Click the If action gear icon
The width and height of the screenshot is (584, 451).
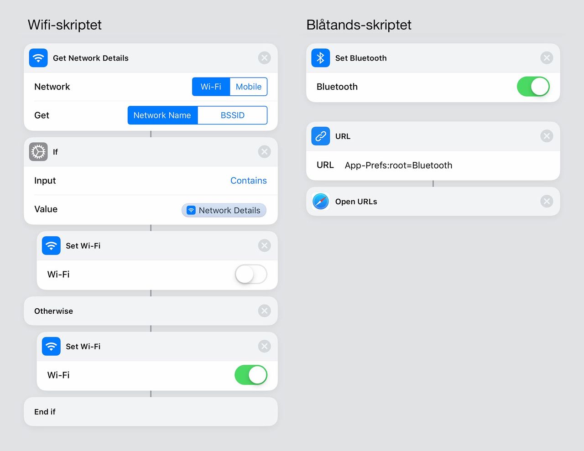(38, 152)
